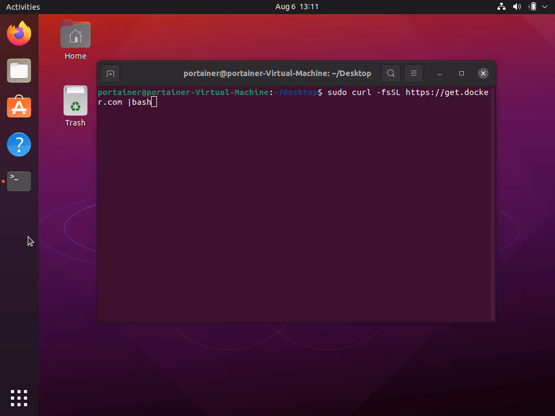This screenshot has width=555, height=416.
Task: Click the ~/Desktop path in prompt
Action: (295, 92)
